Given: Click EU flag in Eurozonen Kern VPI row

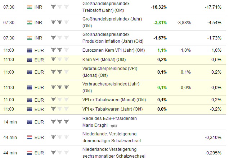Looking at the screenshot, I should click(x=30, y=51).
